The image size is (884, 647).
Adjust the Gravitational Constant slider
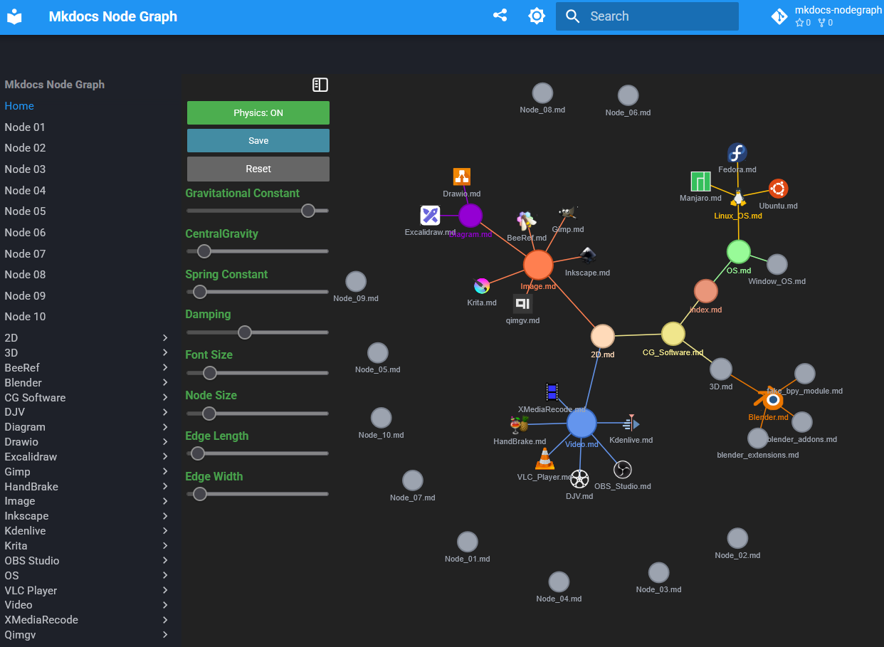[308, 211]
